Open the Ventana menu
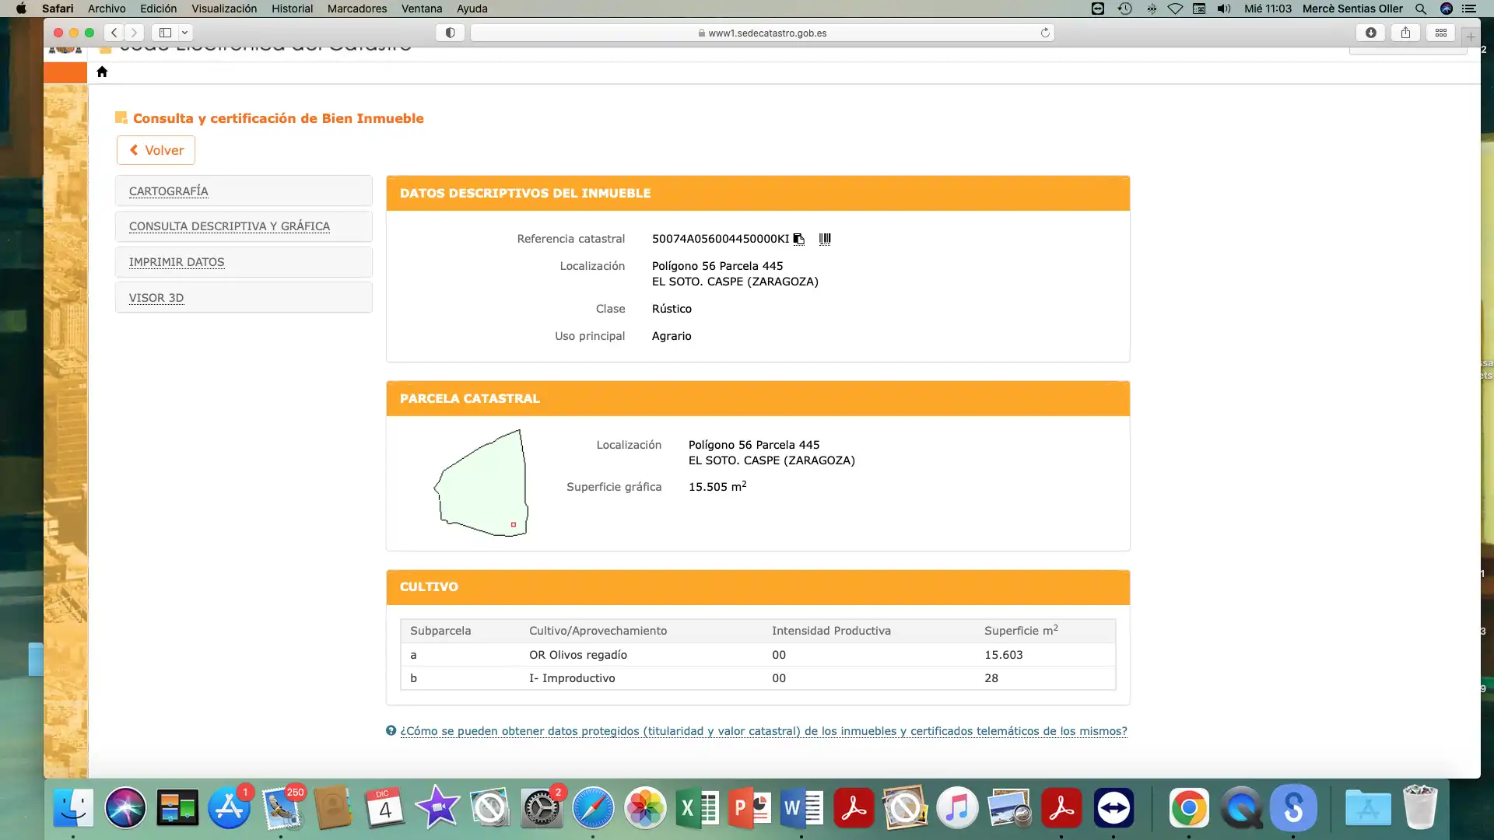1494x840 pixels. 422,9
